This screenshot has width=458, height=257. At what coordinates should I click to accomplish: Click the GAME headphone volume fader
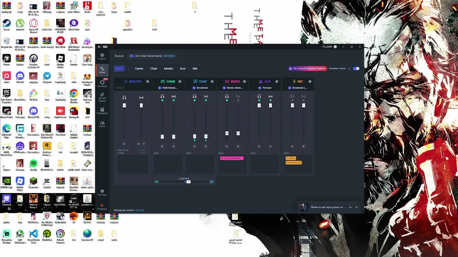click(162, 137)
